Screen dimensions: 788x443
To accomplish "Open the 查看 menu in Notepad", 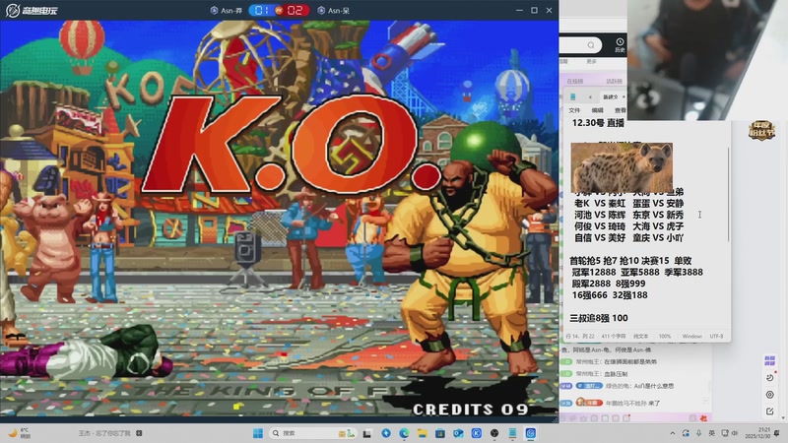I will (621, 110).
